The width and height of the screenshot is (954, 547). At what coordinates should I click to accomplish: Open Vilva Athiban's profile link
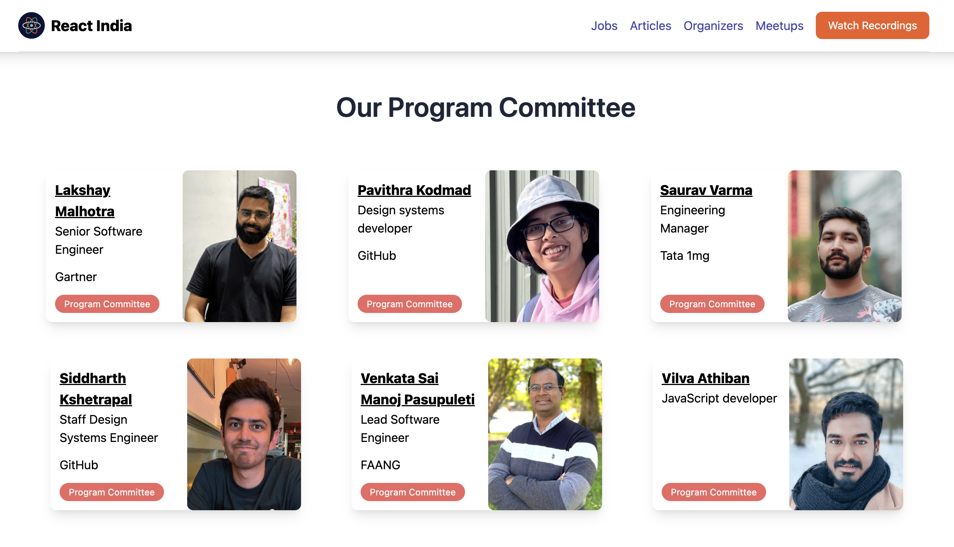point(705,378)
